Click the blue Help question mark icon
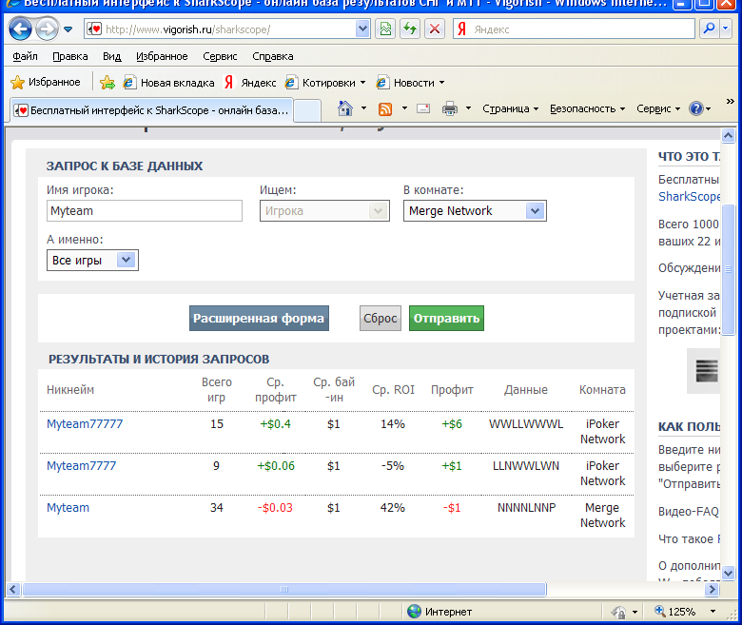 pyautogui.click(x=696, y=108)
